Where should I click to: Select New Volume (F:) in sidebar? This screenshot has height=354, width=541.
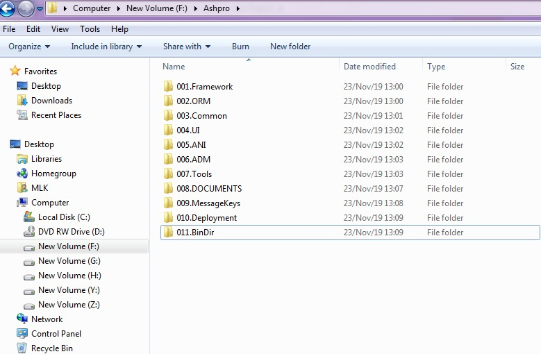pyautogui.click(x=74, y=246)
